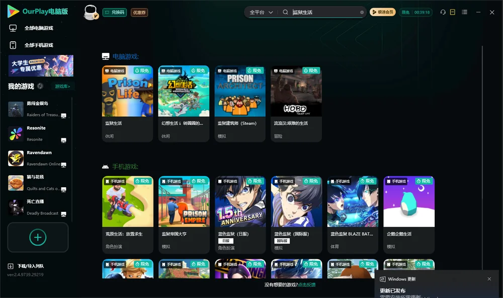Add a new game with the plus button
The image size is (503, 298).
pos(38,237)
